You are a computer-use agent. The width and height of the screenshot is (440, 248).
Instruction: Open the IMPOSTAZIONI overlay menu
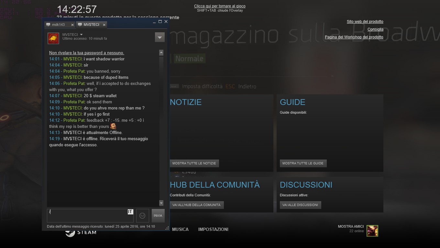click(x=213, y=229)
